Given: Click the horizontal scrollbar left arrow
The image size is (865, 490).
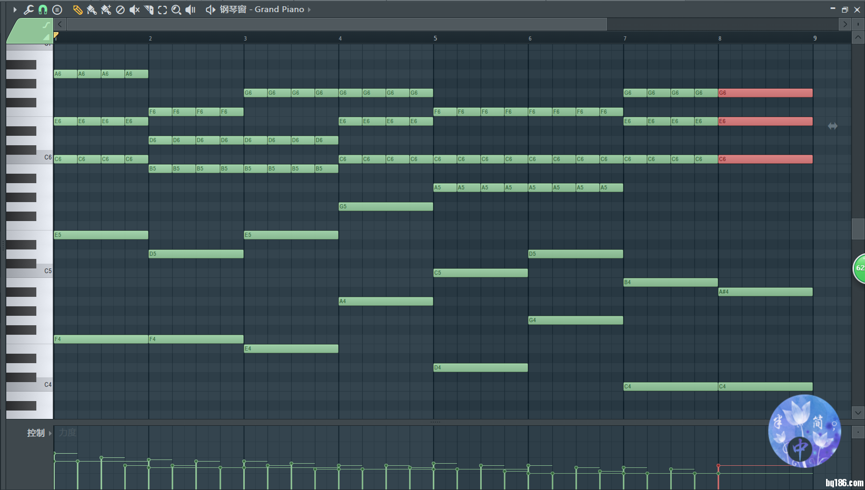Looking at the screenshot, I should click(60, 24).
